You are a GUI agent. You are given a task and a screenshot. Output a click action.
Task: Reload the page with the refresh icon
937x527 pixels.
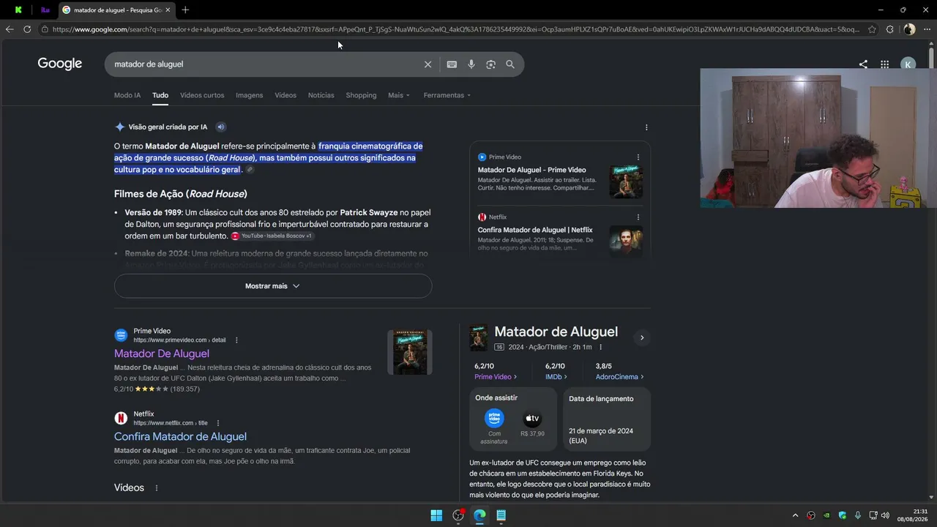coord(27,29)
